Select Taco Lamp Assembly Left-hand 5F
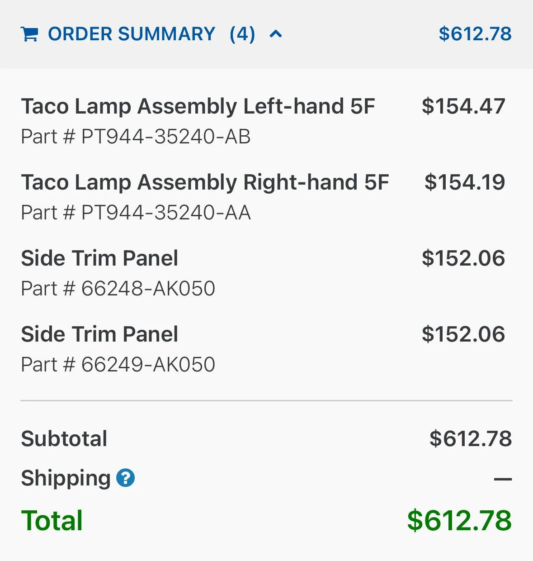The image size is (533, 561). (x=198, y=106)
